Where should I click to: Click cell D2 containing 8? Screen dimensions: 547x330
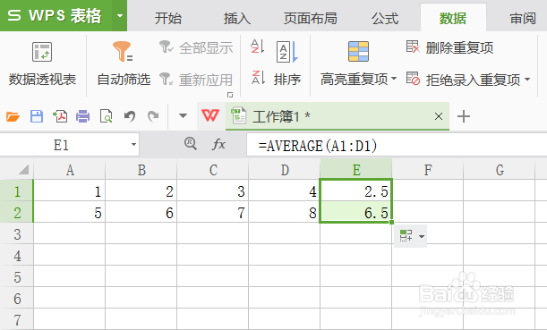pyautogui.click(x=285, y=212)
